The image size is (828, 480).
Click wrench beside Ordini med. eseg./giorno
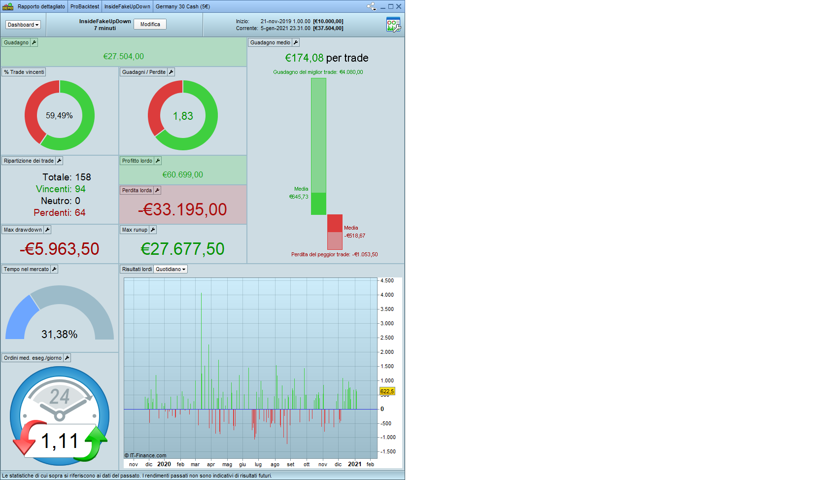click(67, 358)
